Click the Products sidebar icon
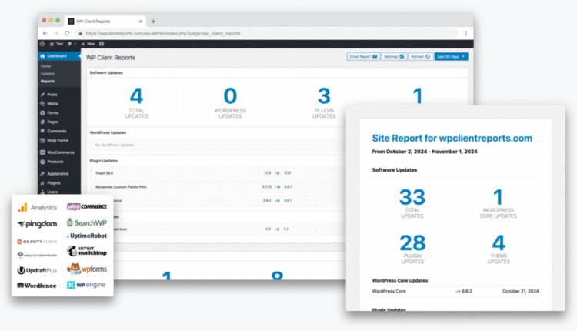Viewport: 577px width, 331px height. click(x=42, y=162)
